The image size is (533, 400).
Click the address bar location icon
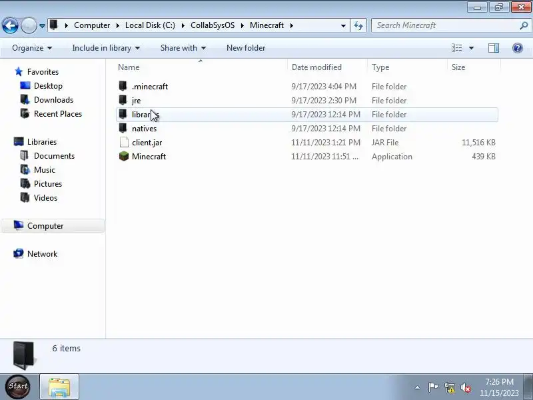click(x=54, y=25)
